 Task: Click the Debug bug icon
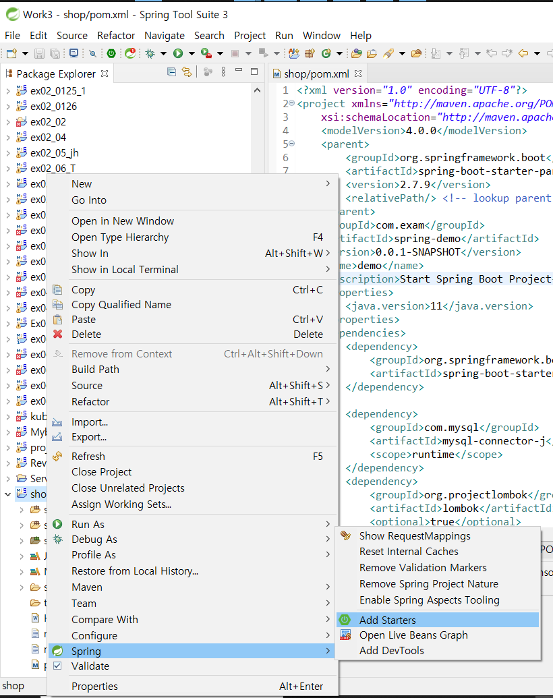pos(150,53)
